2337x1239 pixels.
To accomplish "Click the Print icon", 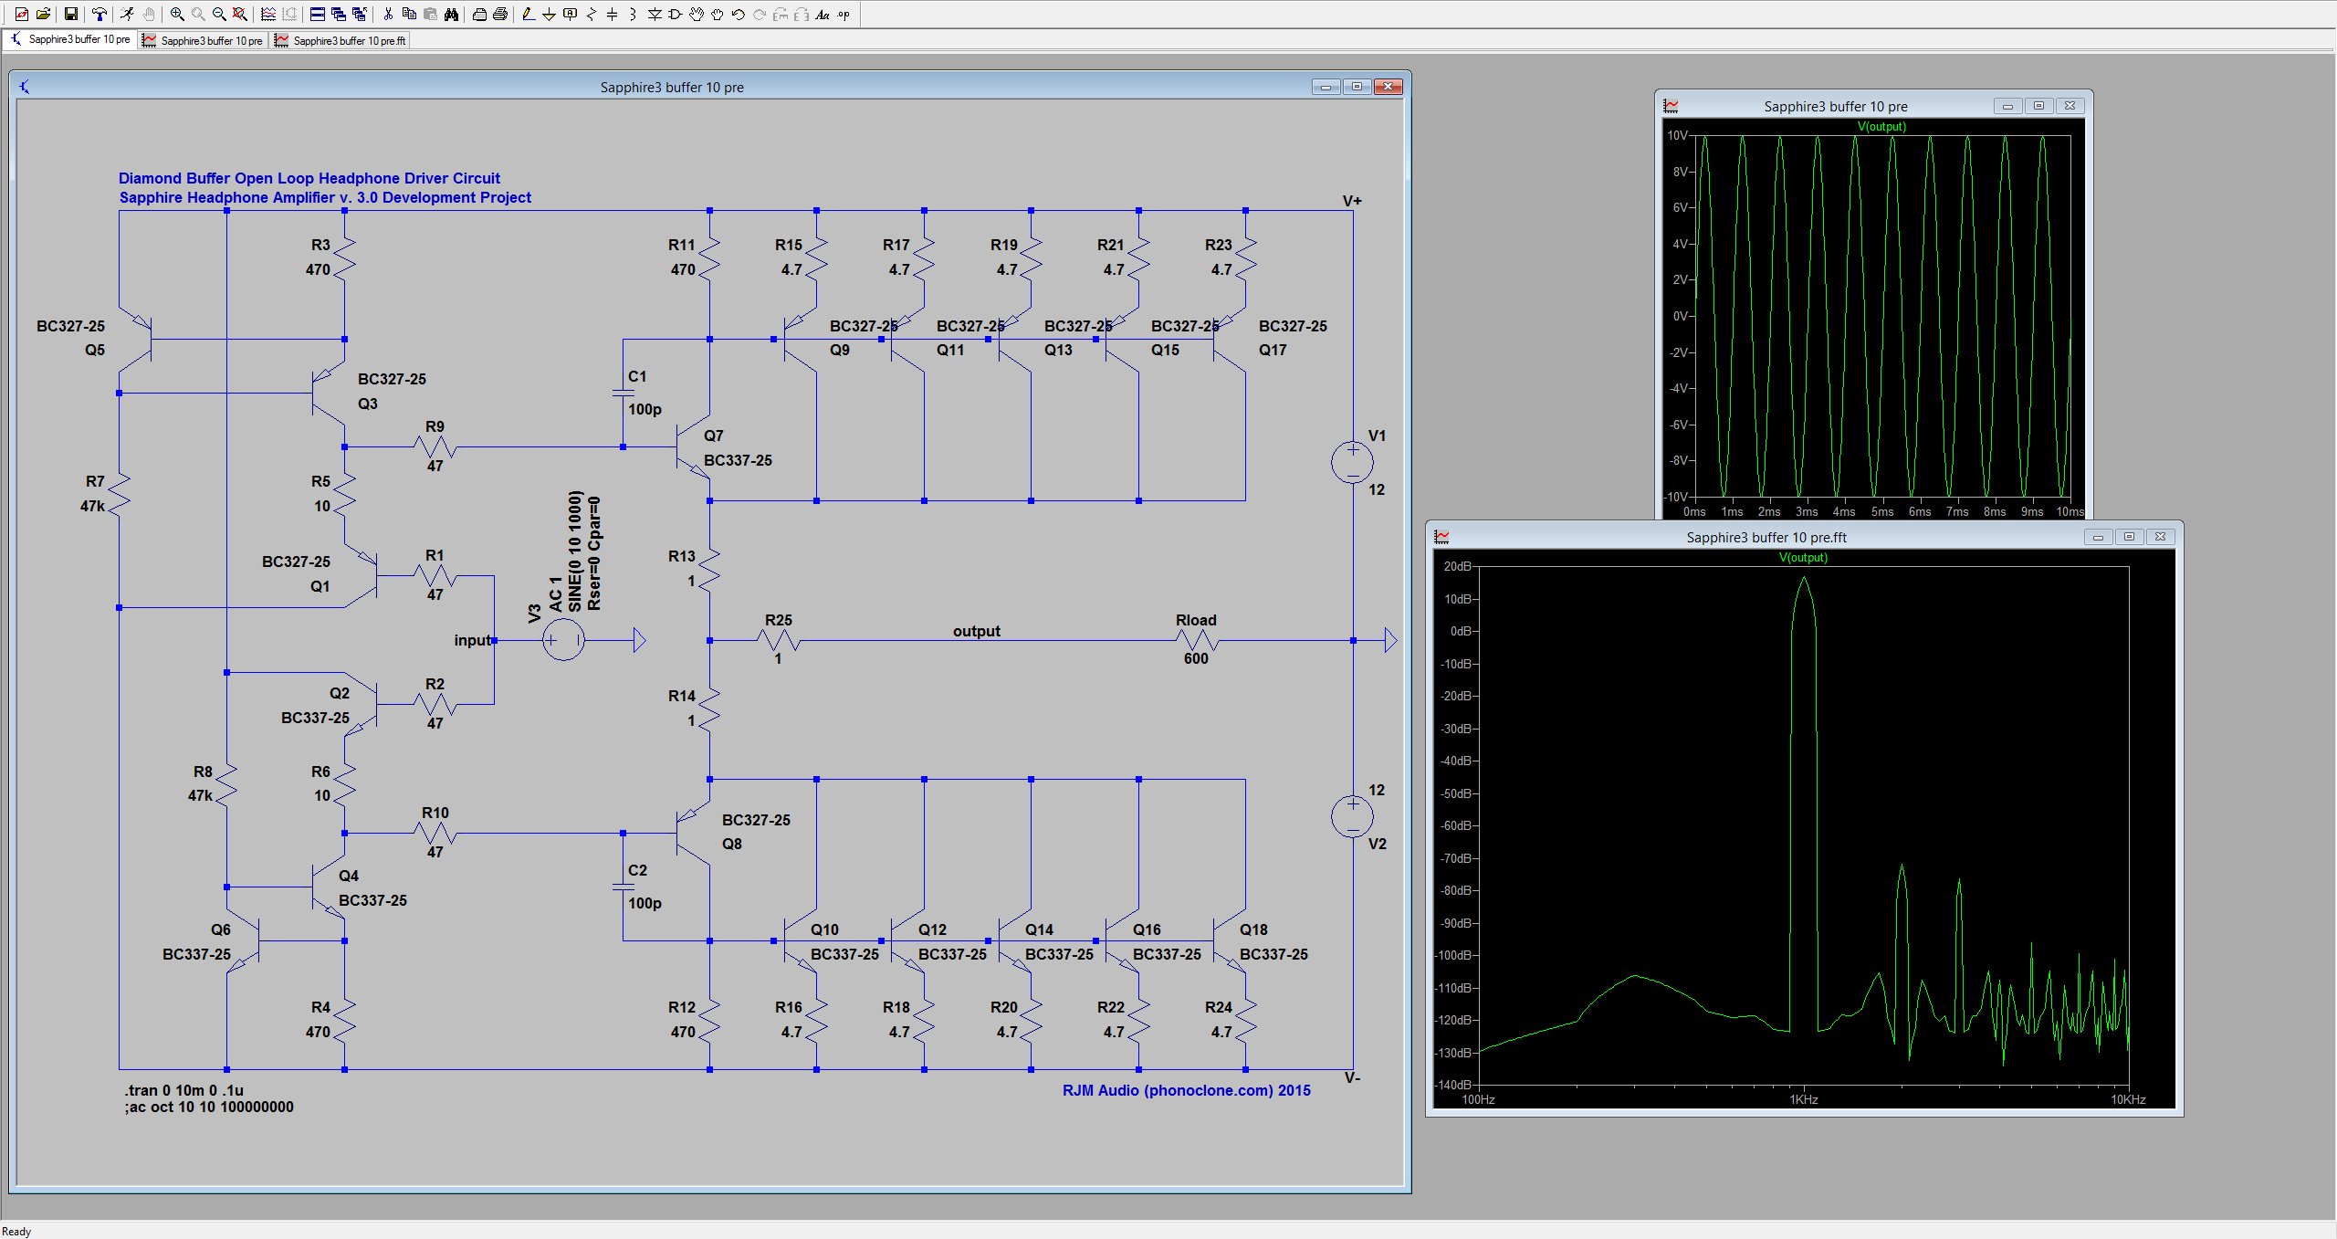I will (x=500, y=14).
